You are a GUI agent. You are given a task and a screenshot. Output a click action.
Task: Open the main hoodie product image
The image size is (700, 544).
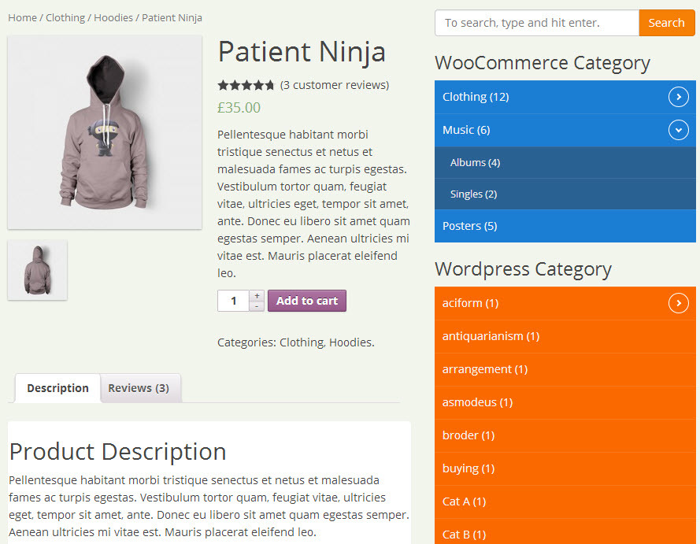point(105,132)
